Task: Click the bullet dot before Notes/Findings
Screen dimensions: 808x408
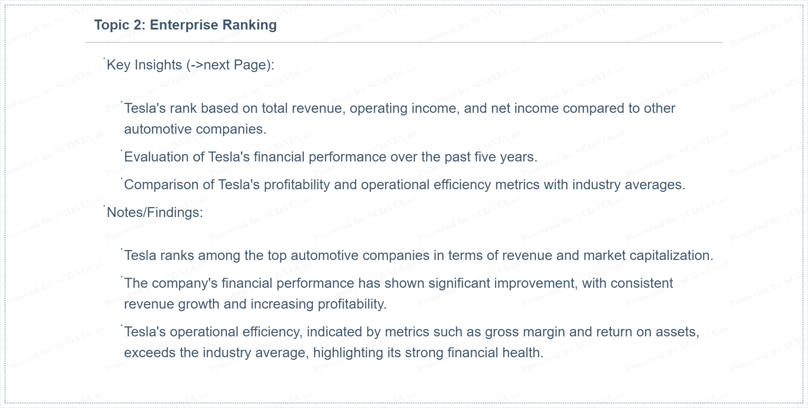Action: click(104, 206)
